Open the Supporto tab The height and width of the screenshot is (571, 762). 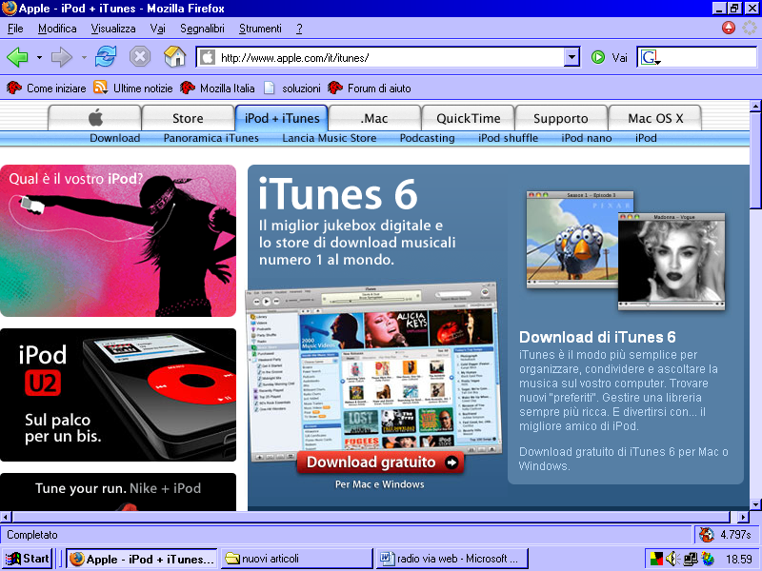(x=561, y=118)
